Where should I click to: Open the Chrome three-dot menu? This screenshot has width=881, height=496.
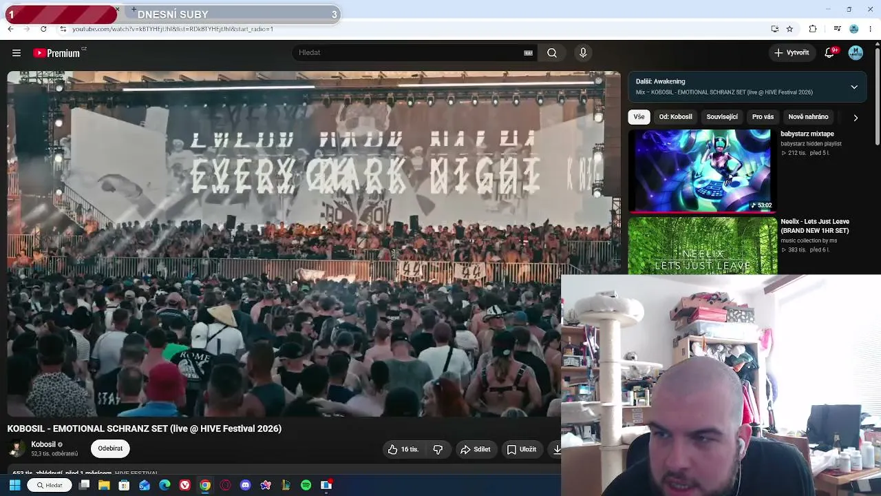coord(871,29)
